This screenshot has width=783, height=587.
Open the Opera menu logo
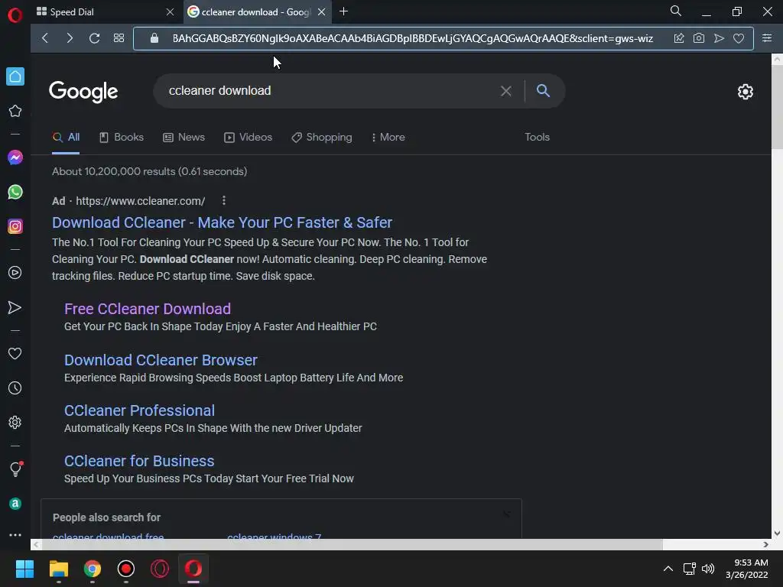point(15,15)
